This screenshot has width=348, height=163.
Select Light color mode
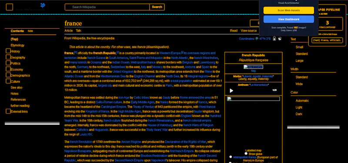(299, 107)
